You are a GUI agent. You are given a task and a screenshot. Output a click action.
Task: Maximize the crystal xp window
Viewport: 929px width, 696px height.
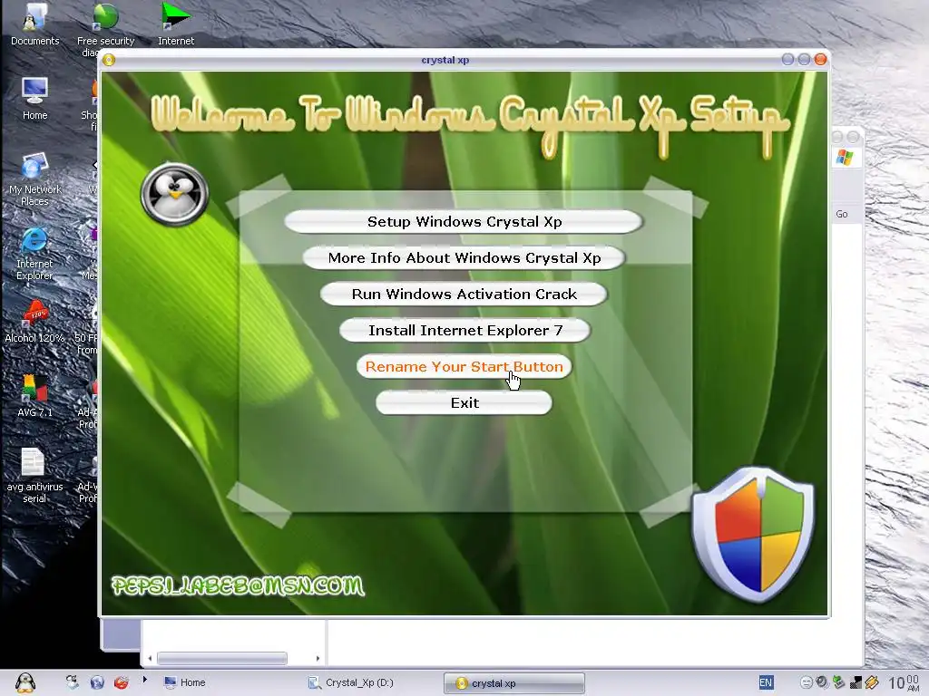(804, 59)
